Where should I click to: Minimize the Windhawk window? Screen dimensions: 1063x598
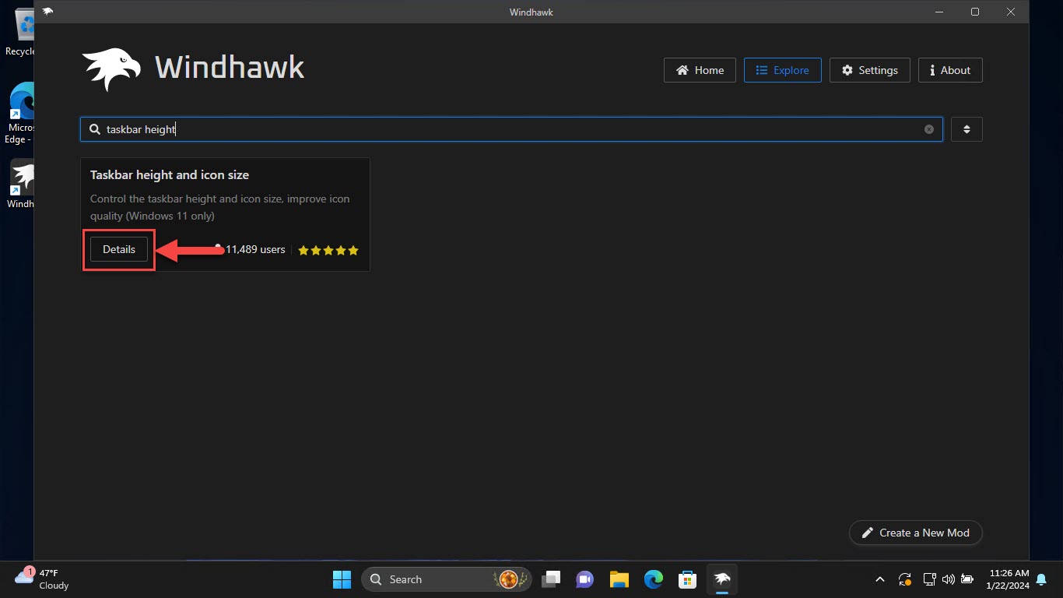(x=939, y=12)
